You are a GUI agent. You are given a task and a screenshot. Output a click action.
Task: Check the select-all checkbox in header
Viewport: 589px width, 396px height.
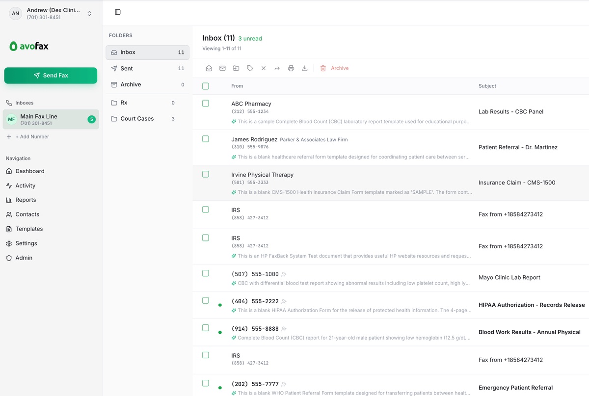[x=206, y=86]
